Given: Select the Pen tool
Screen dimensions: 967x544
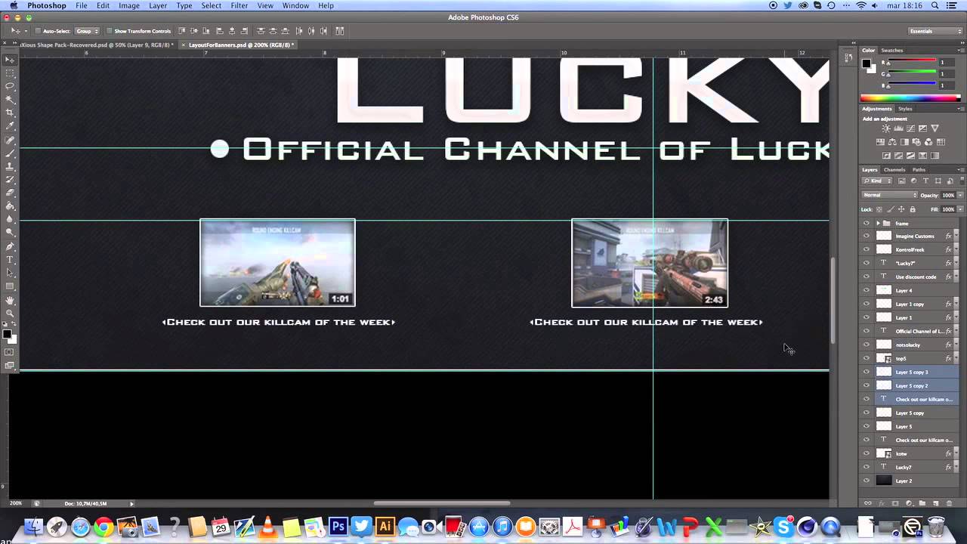Looking at the screenshot, I should 10,246.
